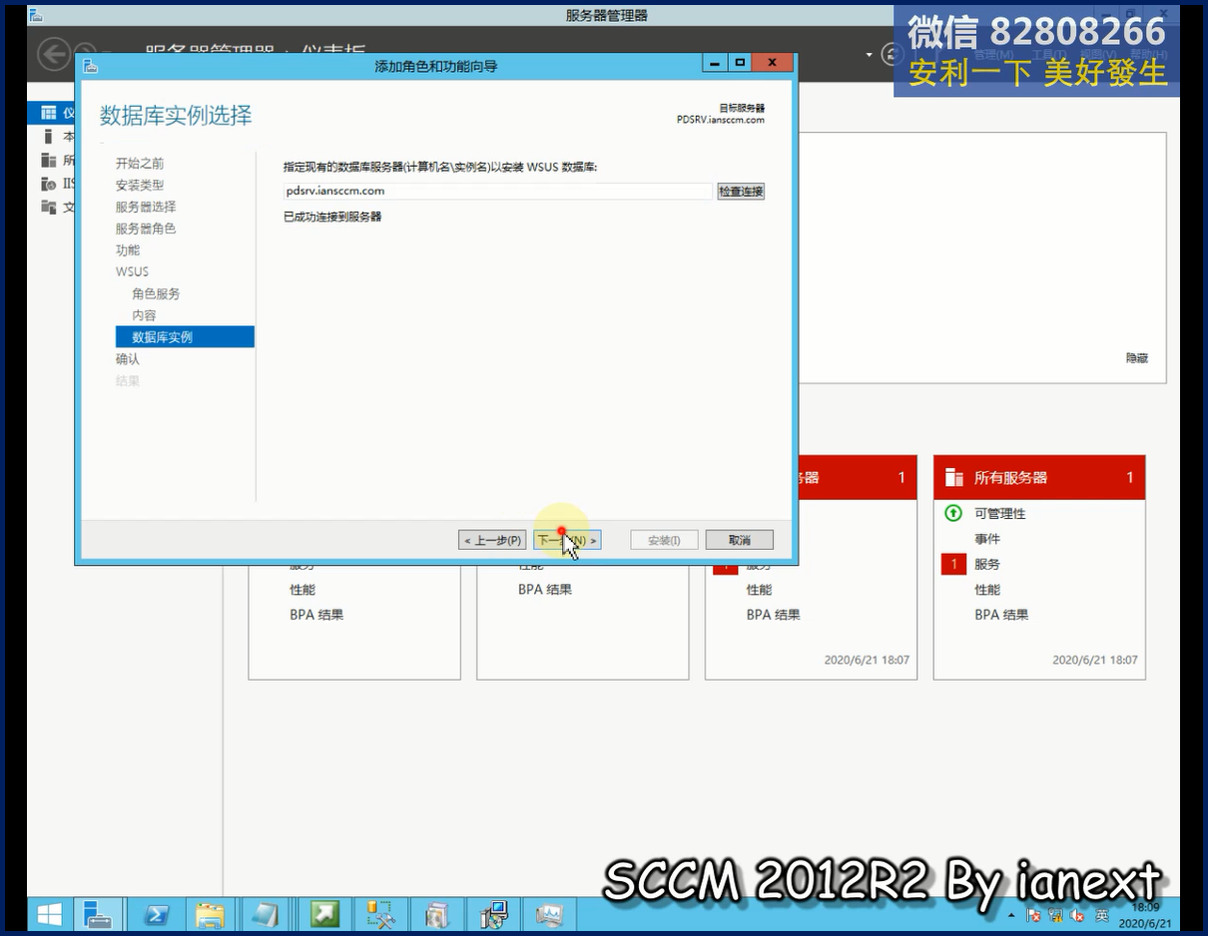Screen dimensions: 1208x936
Task: Select the WSUS step in the wizard
Action: (132, 271)
